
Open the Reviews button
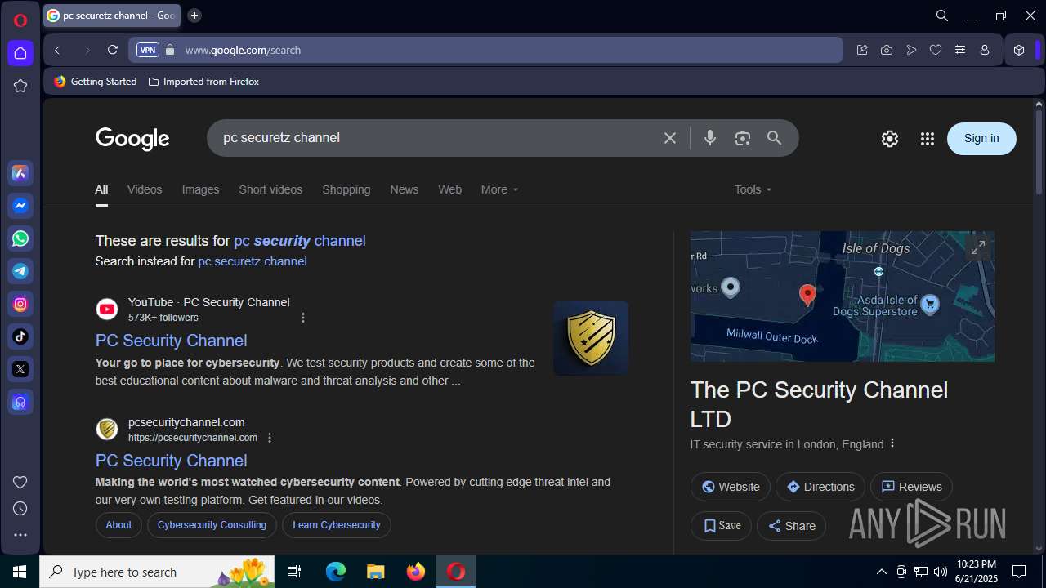911,487
